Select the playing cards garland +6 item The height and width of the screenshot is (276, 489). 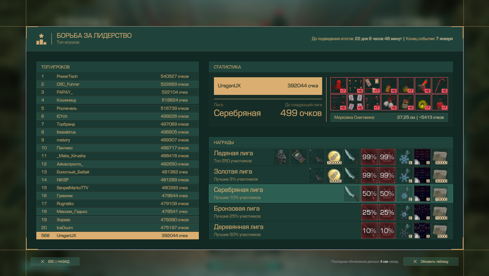coord(355,102)
